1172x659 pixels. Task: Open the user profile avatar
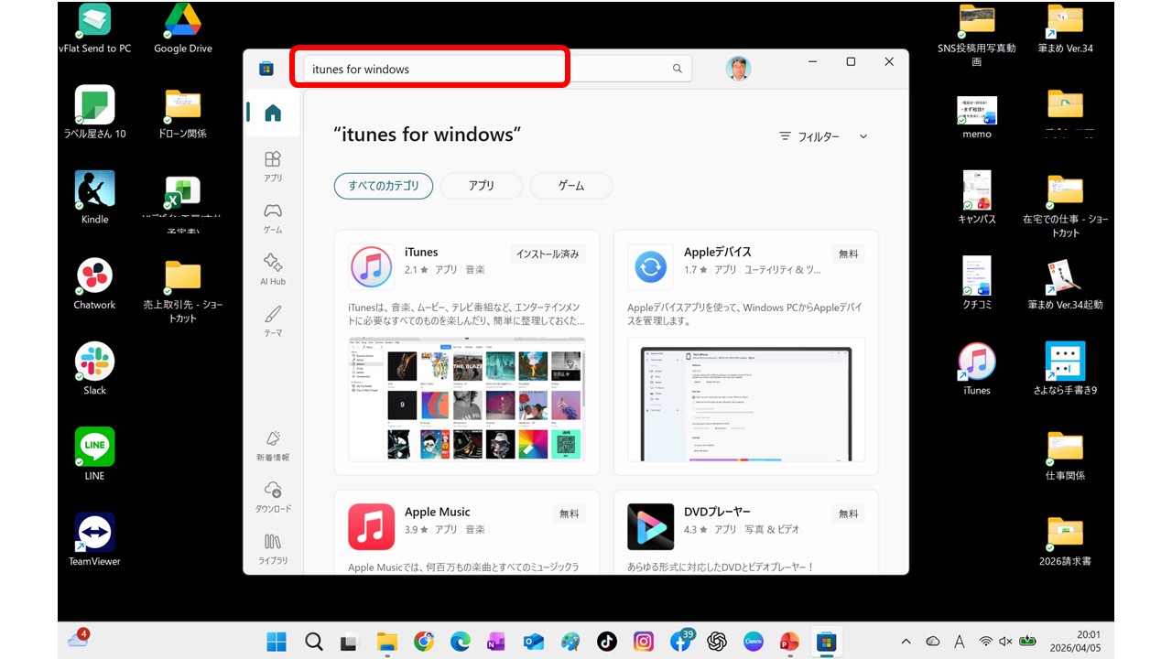pyautogui.click(x=738, y=69)
